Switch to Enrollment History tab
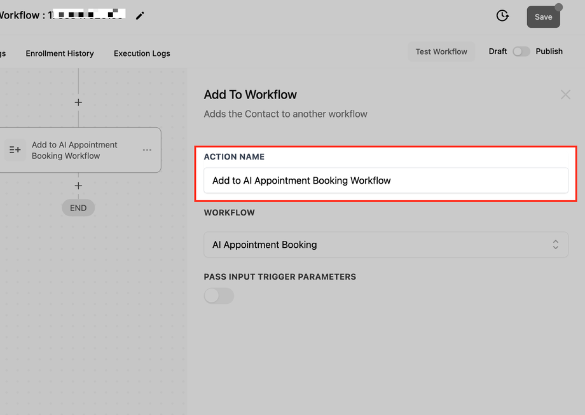The image size is (585, 415). [x=60, y=53]
